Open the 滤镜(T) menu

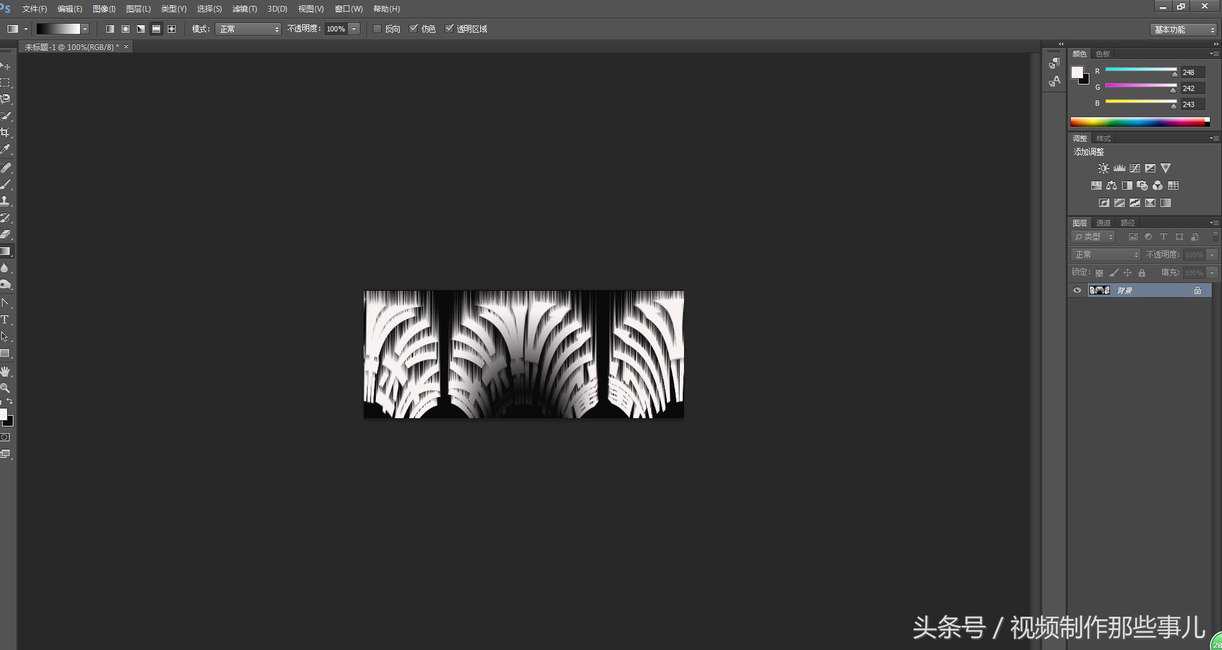coord(245,9)
